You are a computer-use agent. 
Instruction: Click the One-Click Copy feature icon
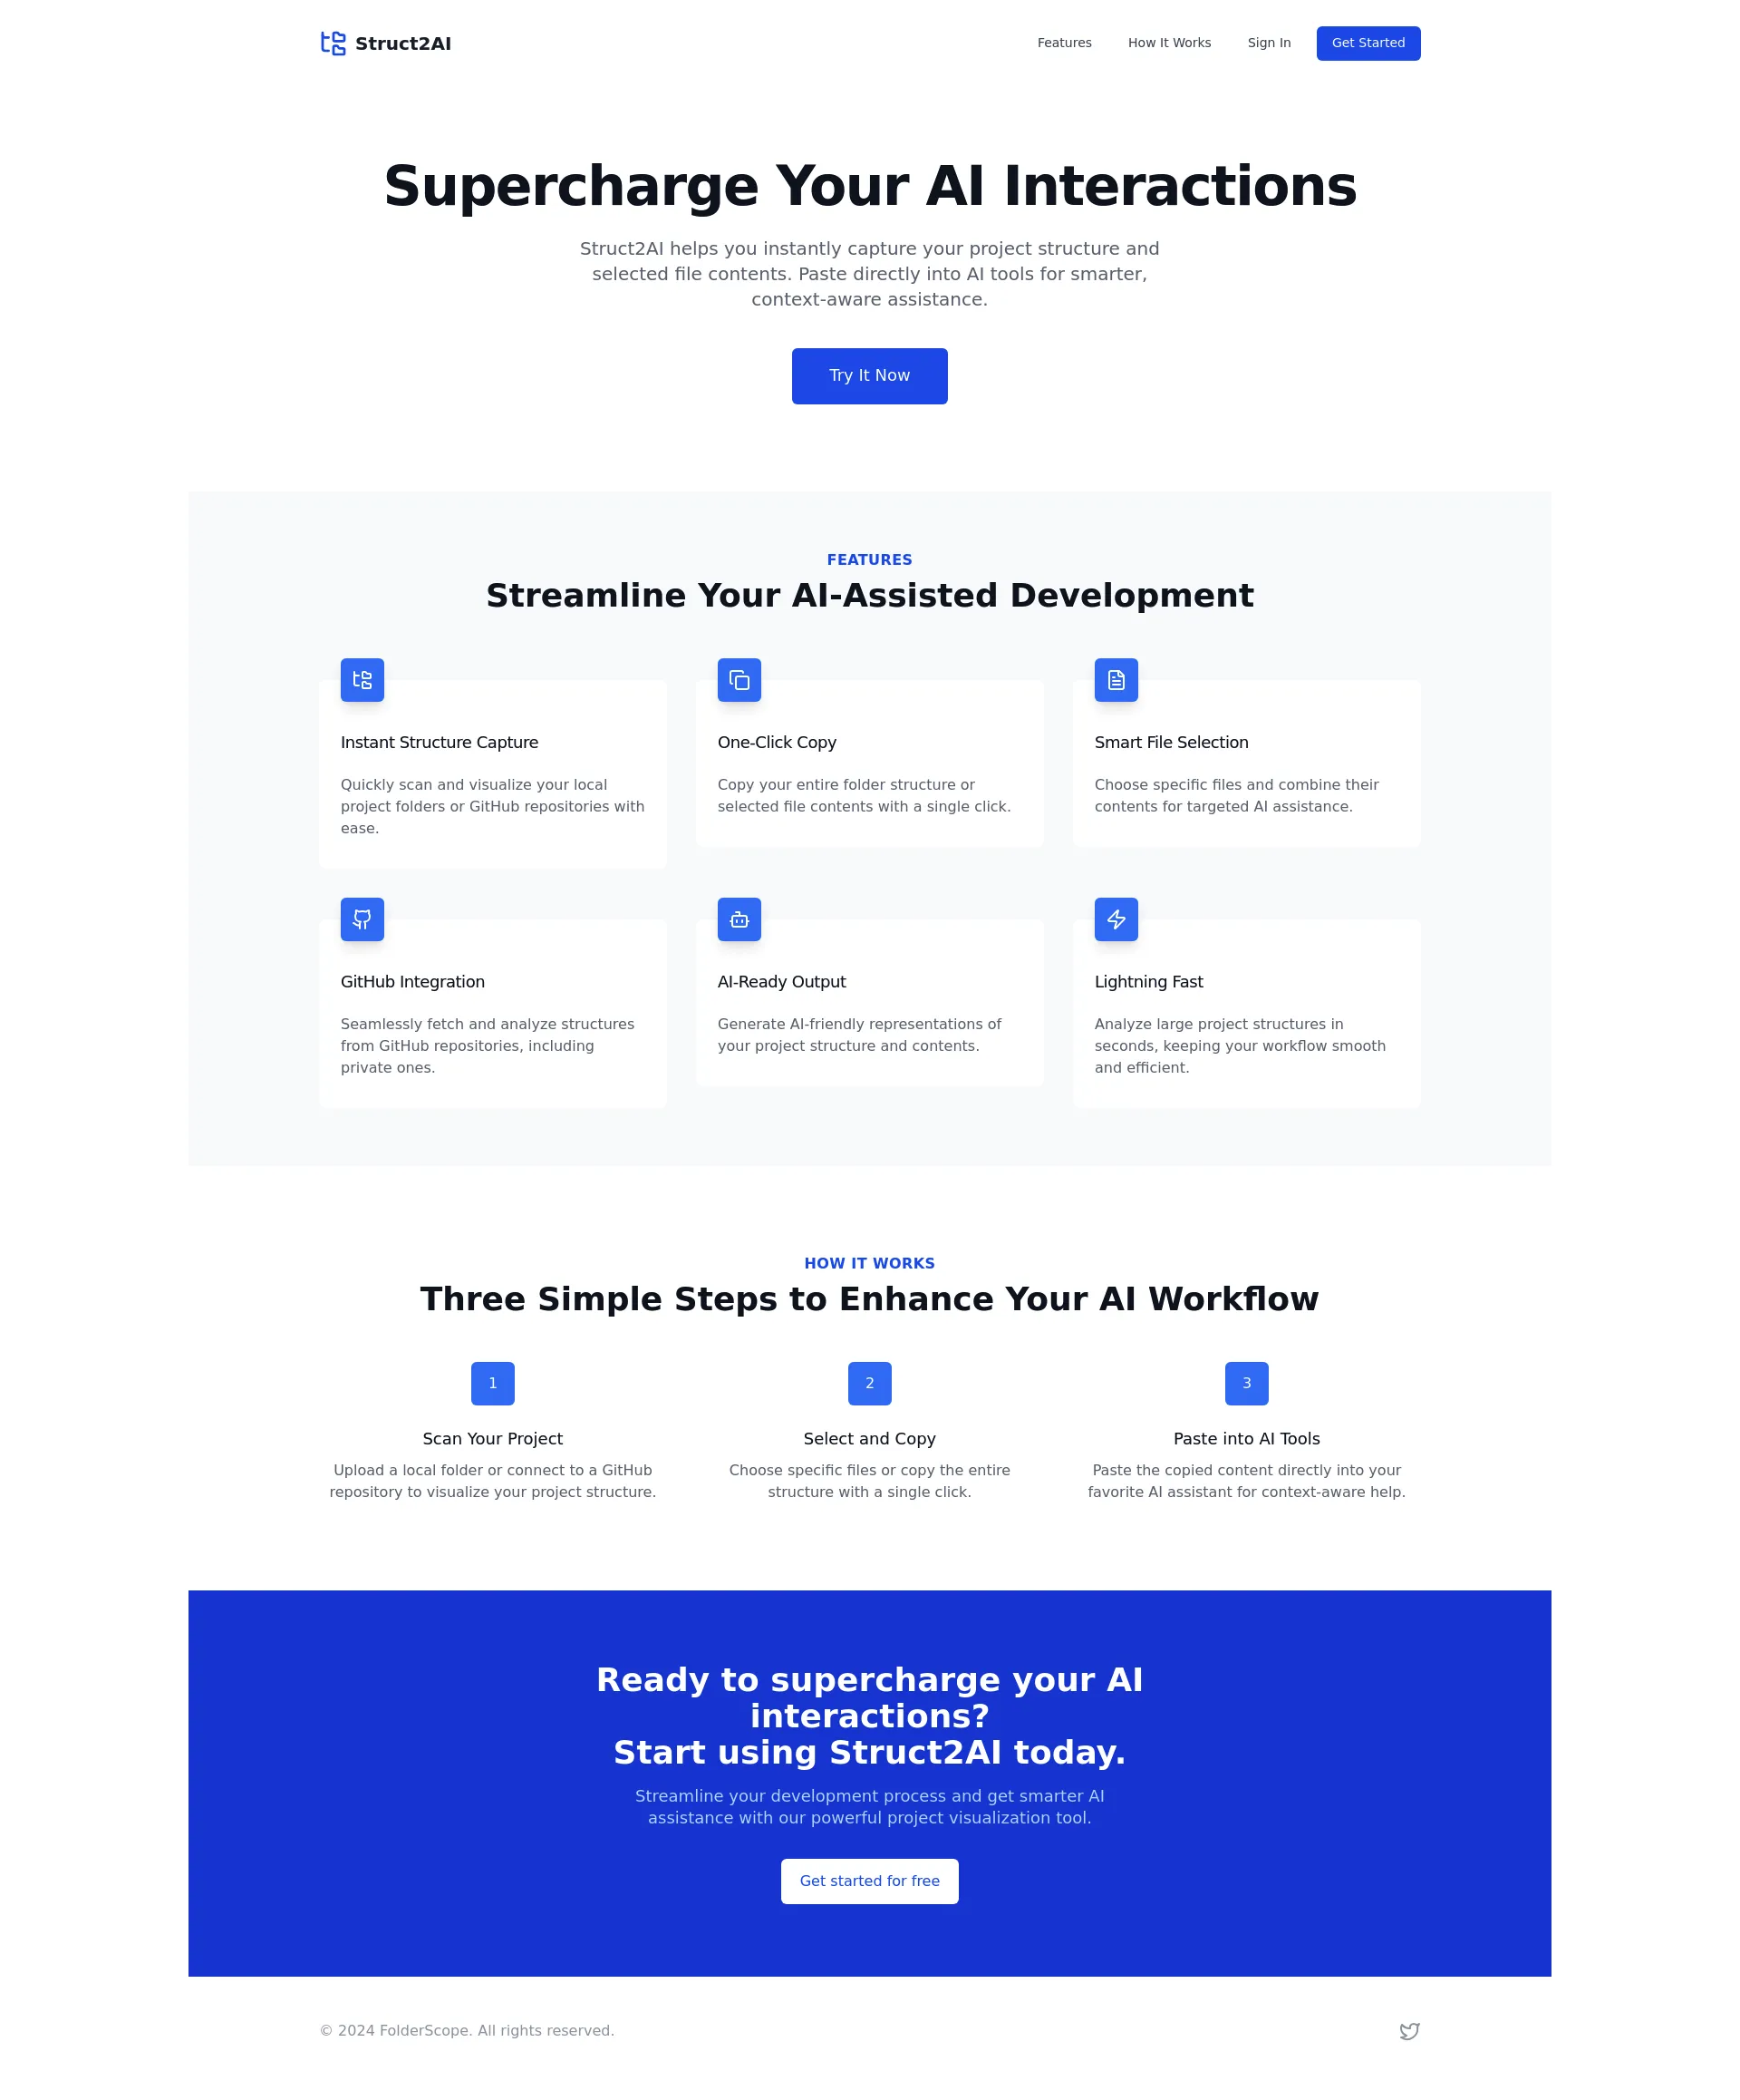(739, 680)
